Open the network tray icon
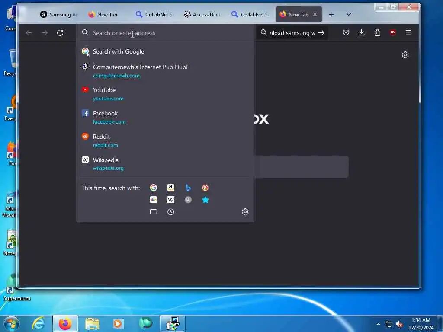Image resolution: width=443 pixels, height=332 pixels. pyautogui.click(x=389, y=324)
